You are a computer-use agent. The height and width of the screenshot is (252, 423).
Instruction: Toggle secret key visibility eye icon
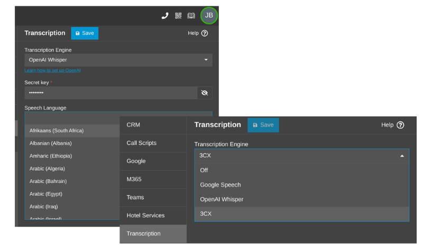click(x=205, y=93)
